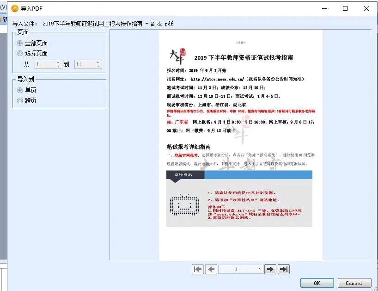The image size is (378, 291).
Task: Go to previous page in preview
Action: coord(211,269)
